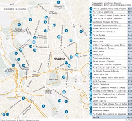Click legend entry 11 Arturo Soria

pos(111,41)
